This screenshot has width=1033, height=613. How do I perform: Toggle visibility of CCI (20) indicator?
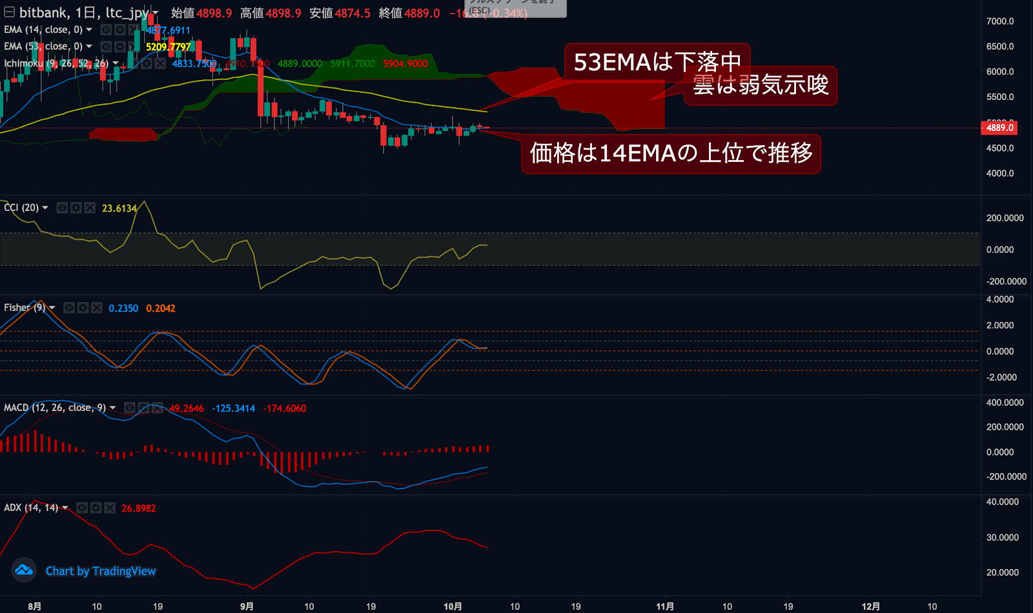click(x=62, y=208)
